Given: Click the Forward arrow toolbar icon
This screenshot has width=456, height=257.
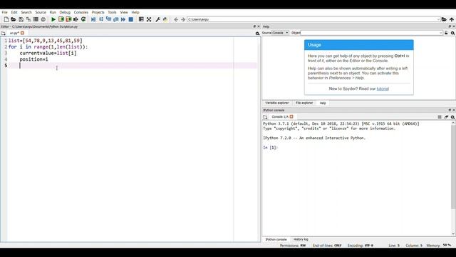Looking at the screenshot, I should [183, 19].
